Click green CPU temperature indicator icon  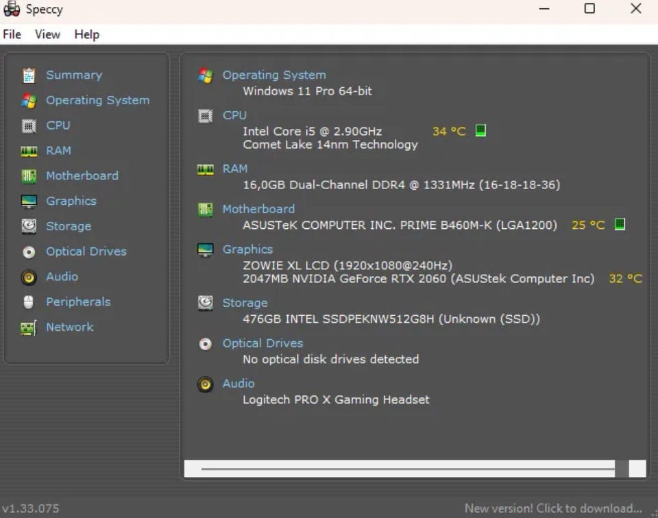click(x=480, y=130)
